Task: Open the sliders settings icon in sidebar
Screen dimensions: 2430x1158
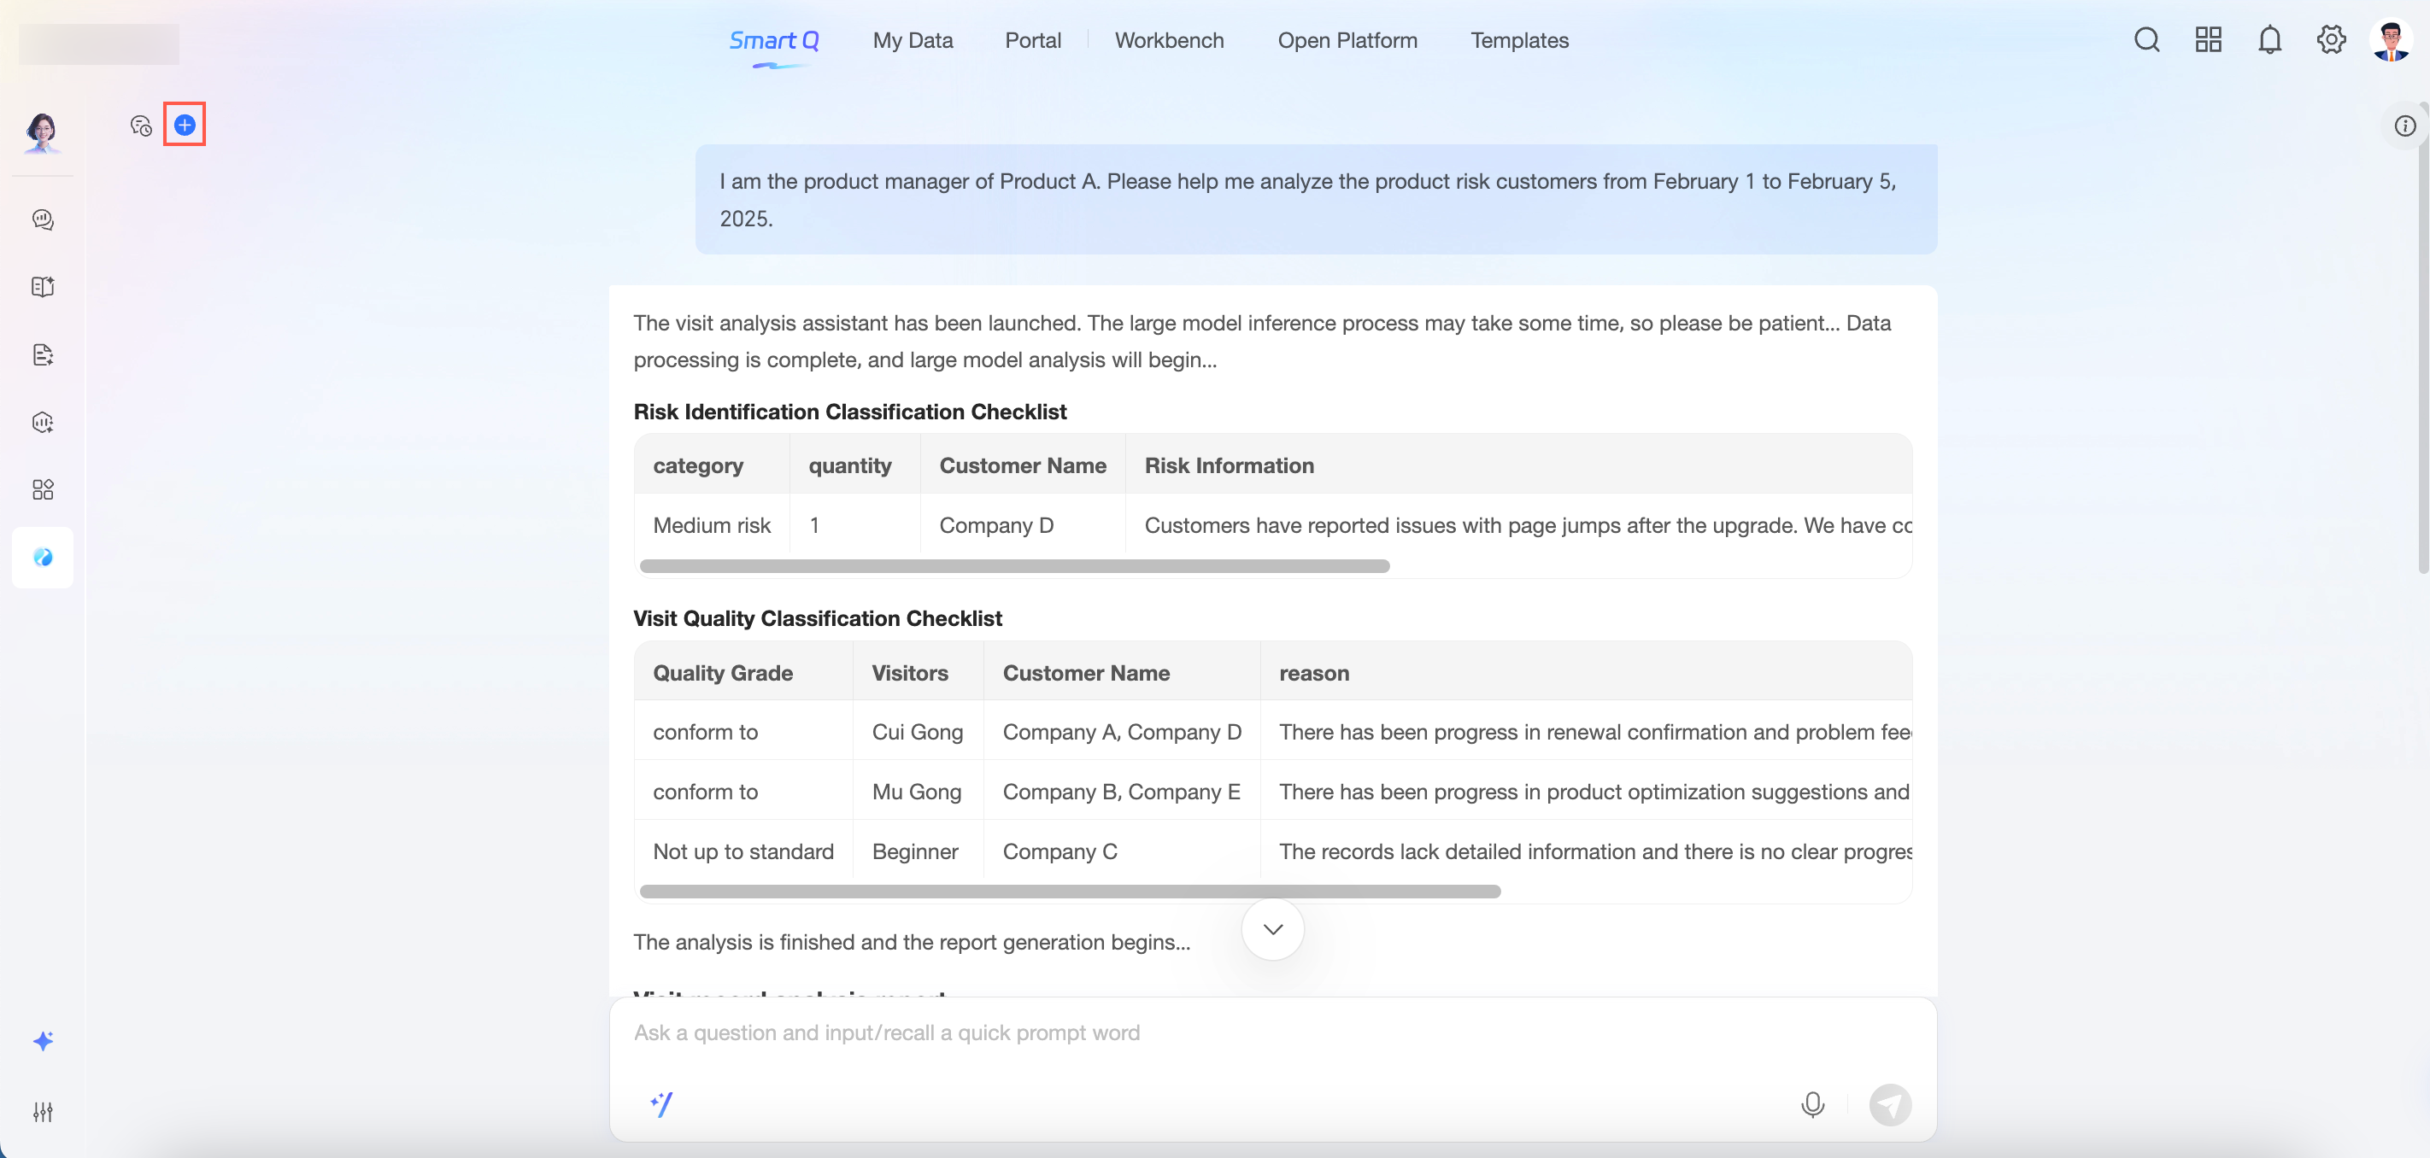Action: [43, 1112]
